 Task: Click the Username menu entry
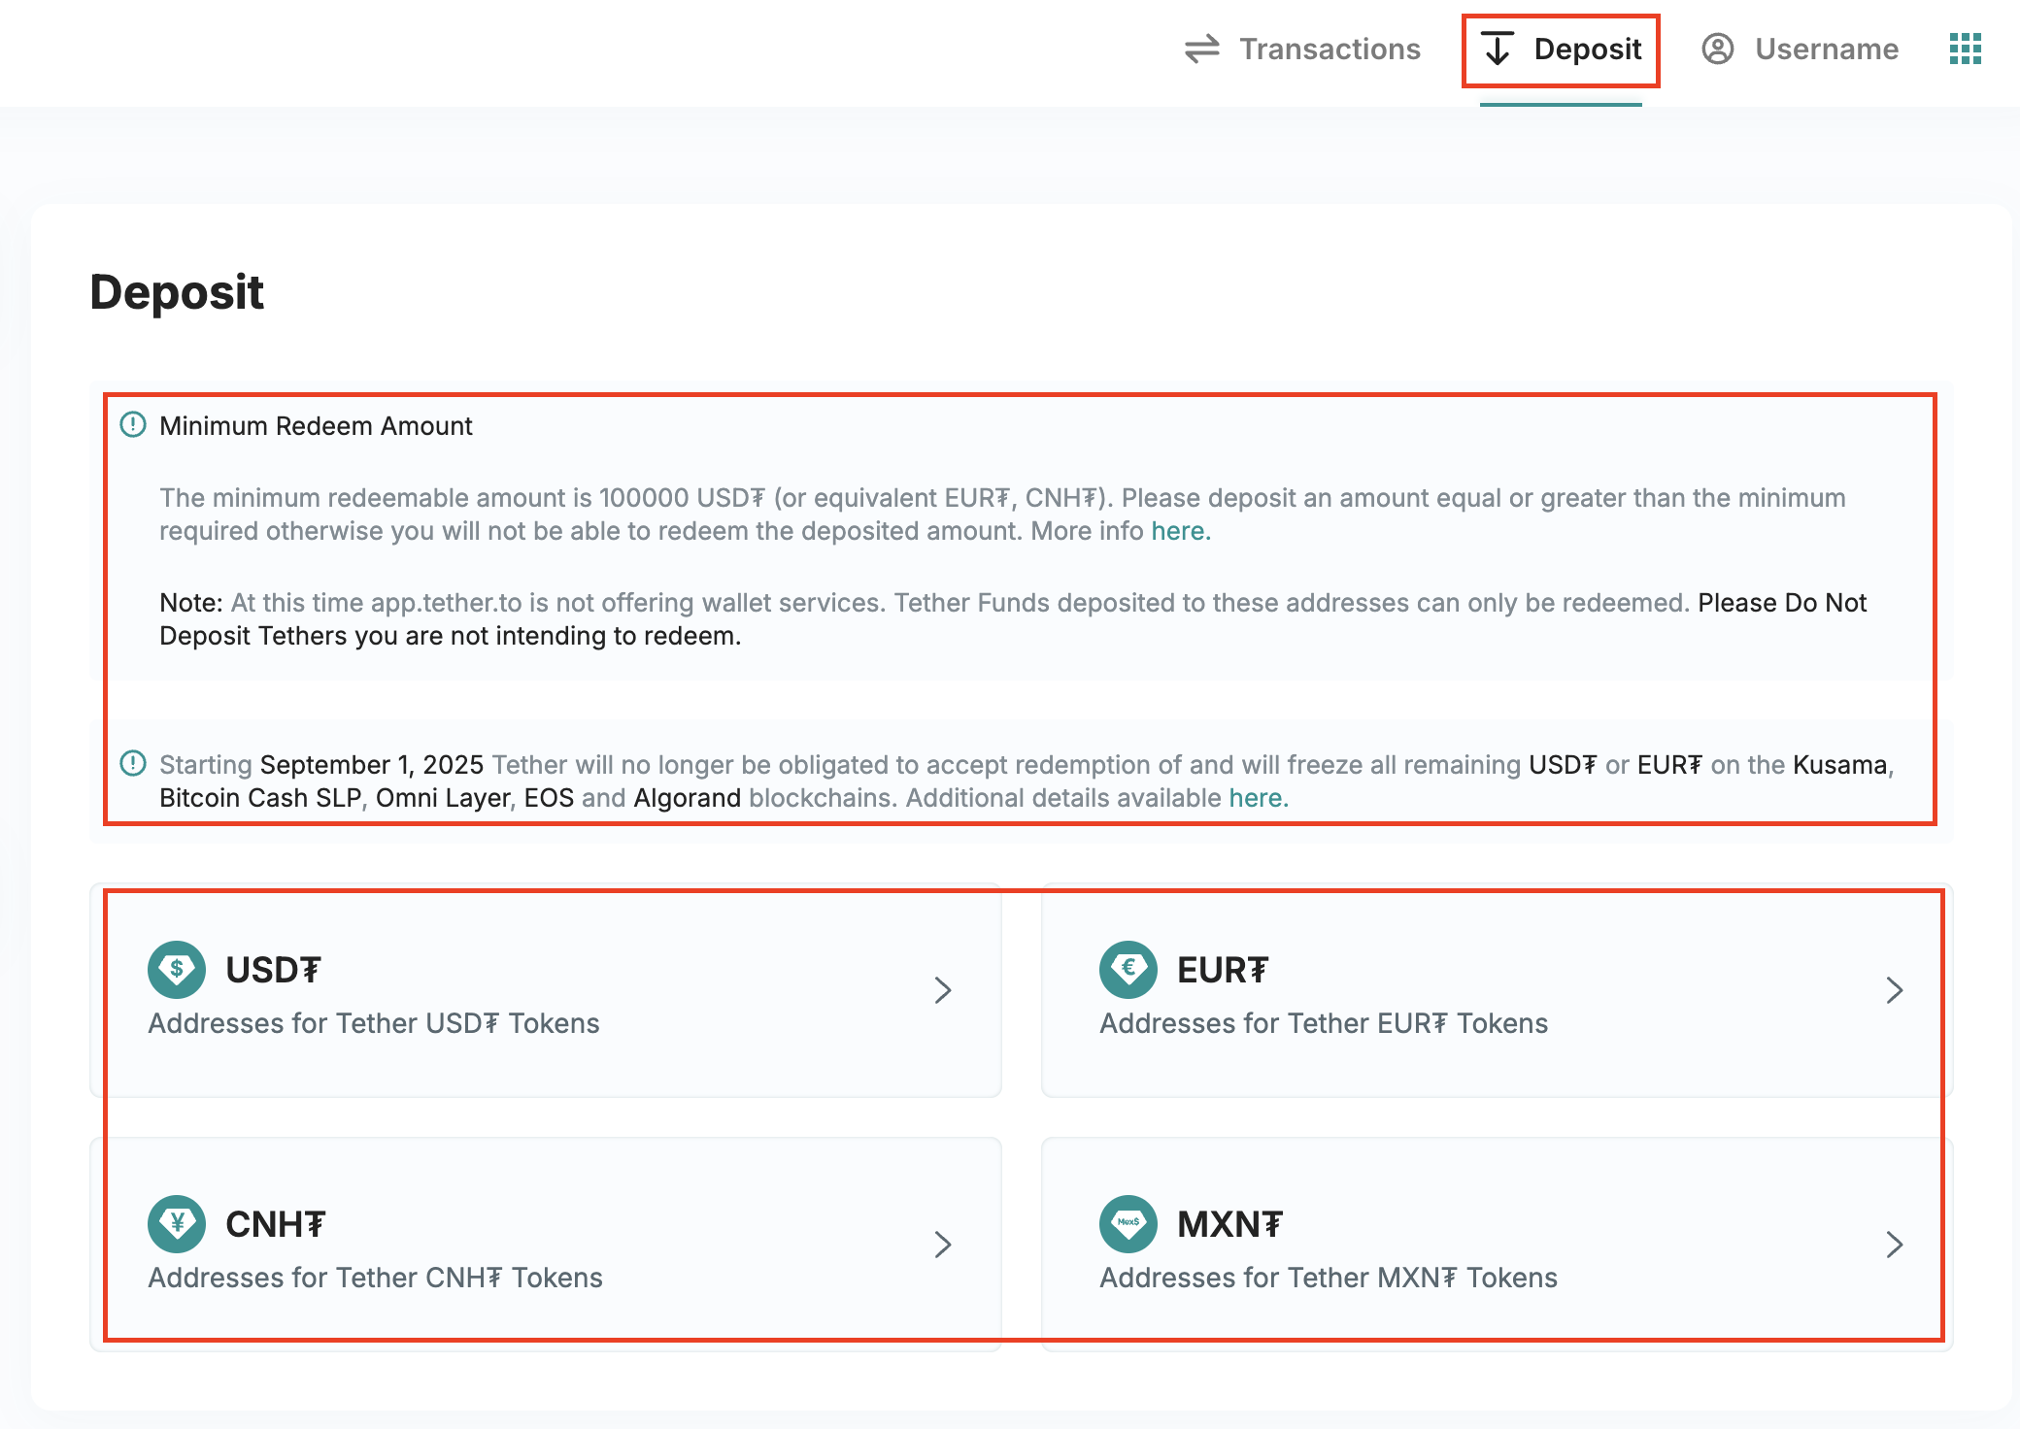point(1826,49)
